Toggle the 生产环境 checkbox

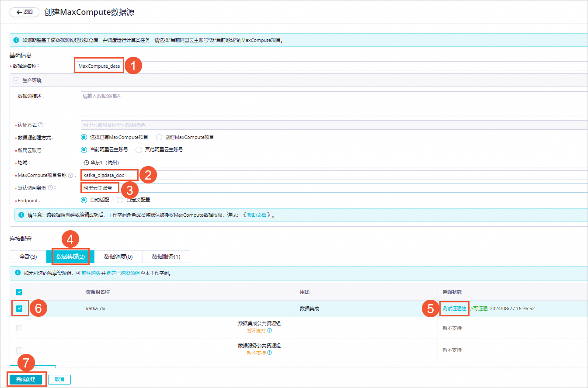[16, 81]
